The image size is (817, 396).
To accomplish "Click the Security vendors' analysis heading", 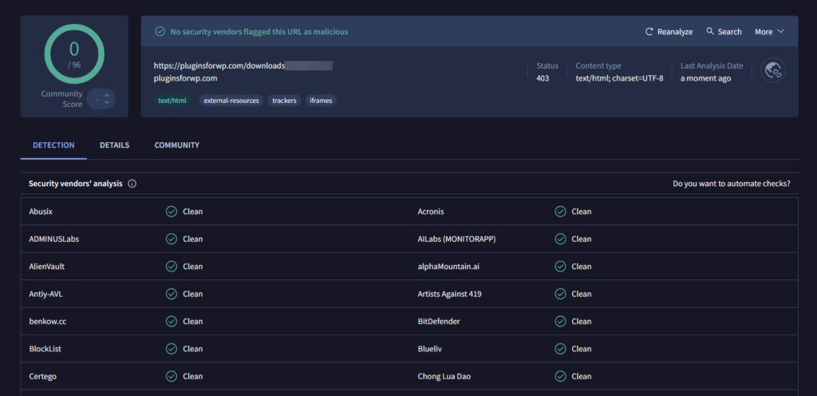I will [x=76, y=184].
